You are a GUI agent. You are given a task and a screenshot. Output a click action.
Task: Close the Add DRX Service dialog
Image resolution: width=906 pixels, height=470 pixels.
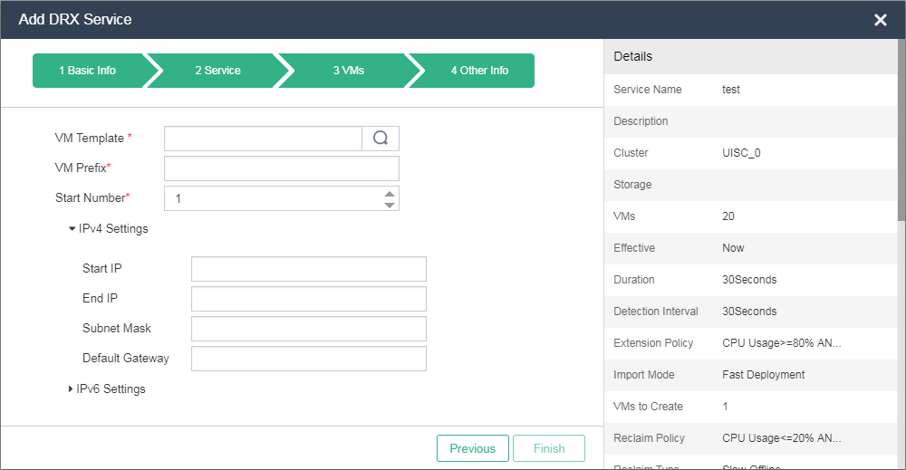pos(880,20)
